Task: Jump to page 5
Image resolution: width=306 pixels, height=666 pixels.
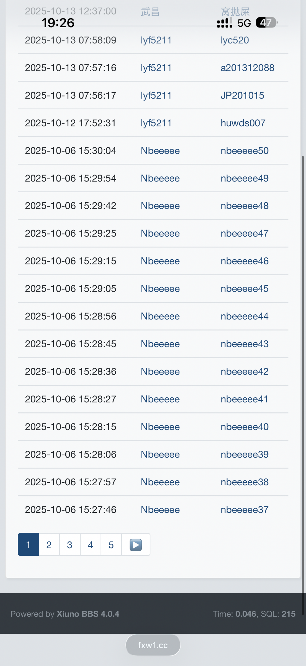Action: (x=111, y=545)
